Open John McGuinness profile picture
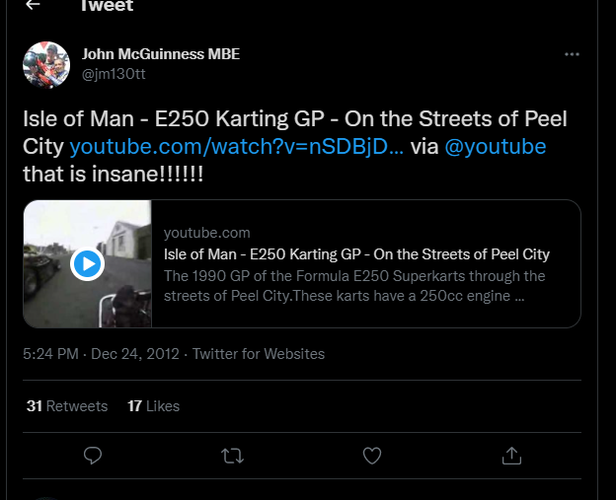This screenshot has width=616, height=500. 46,65
